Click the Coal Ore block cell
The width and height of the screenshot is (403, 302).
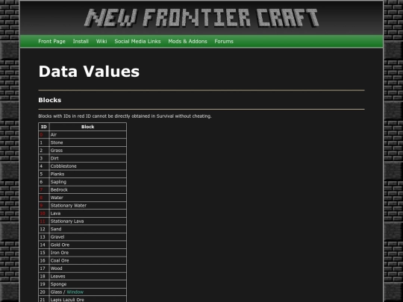87,261
